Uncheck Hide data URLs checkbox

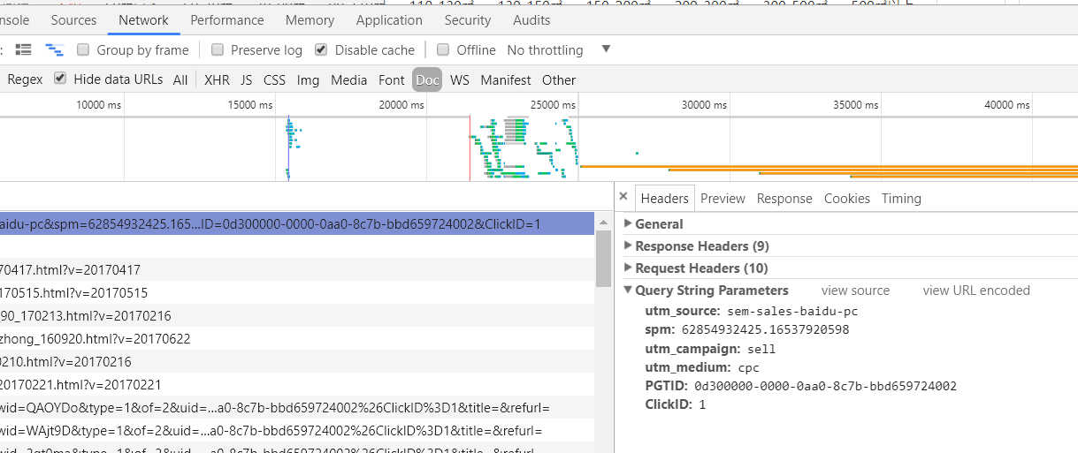60,79
